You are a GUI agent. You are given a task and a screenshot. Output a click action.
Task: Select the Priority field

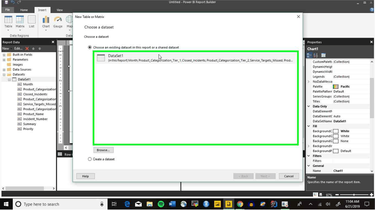click(28, 129)
